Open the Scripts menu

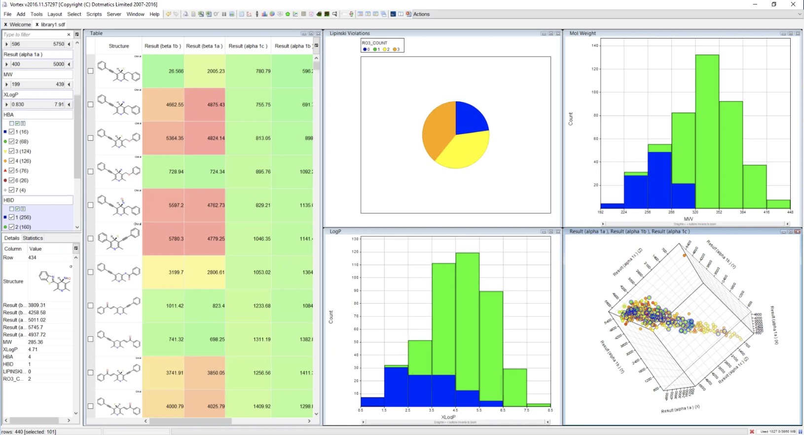[x=94, y=14]
